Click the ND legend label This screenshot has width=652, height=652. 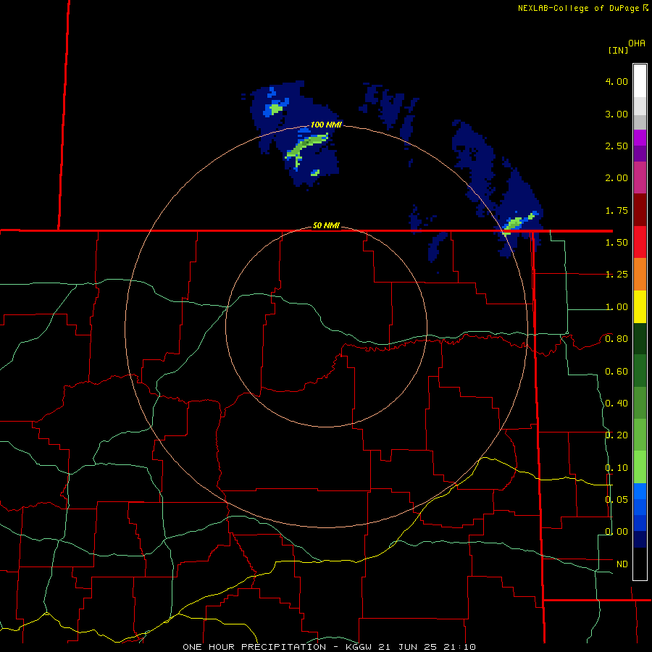coord(622,564)
